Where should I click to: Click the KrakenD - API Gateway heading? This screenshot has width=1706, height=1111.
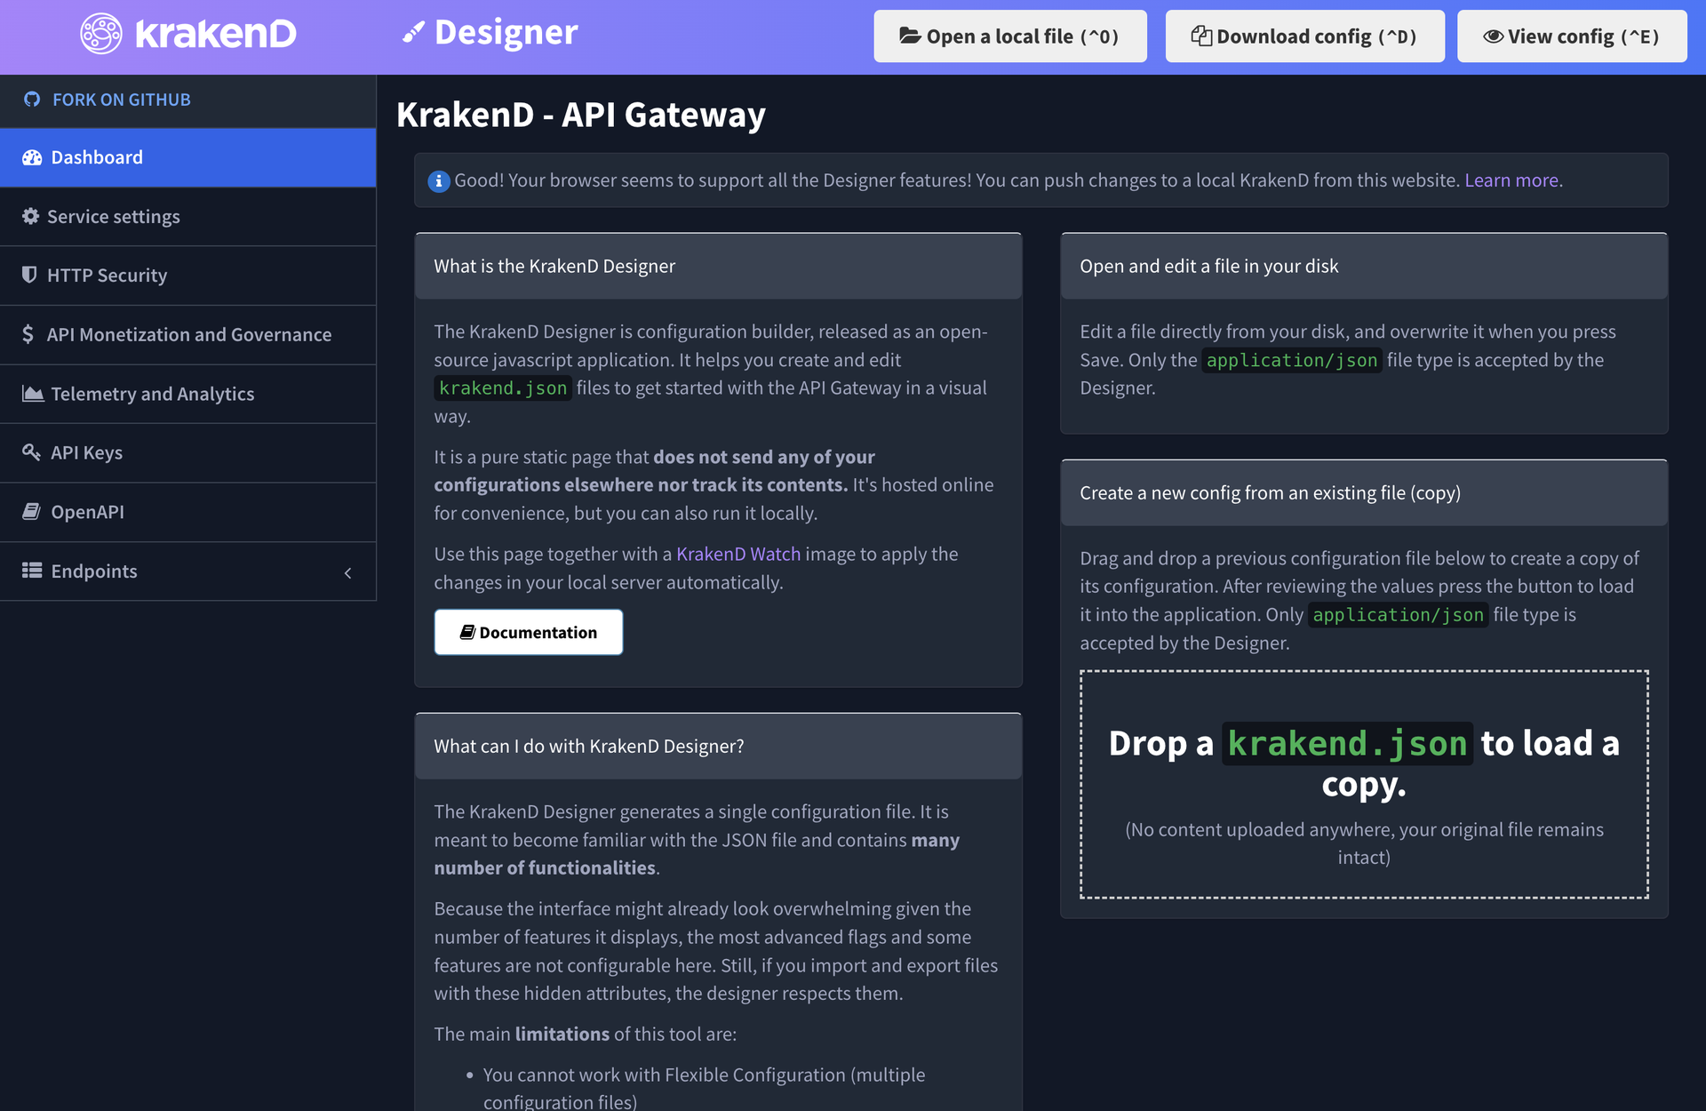(x=581, y=115)
